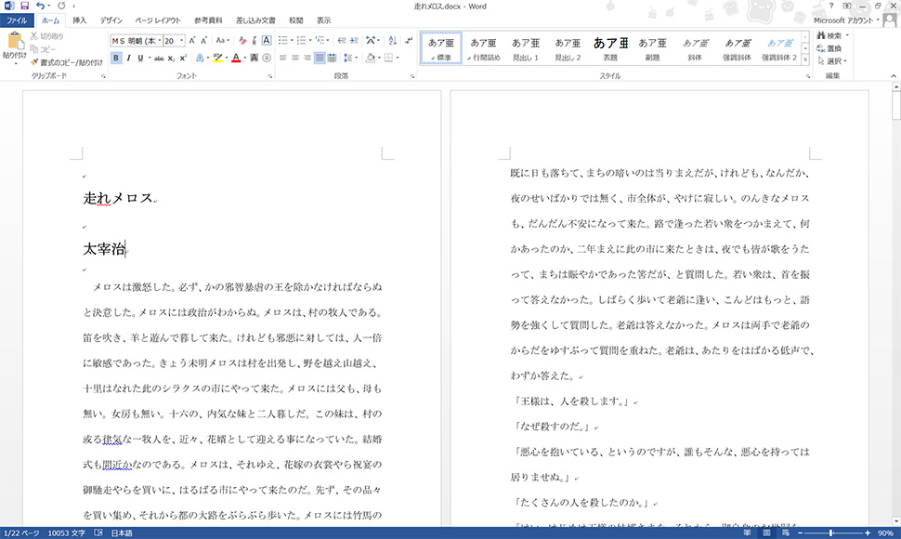The height and width of the screenshot is (539, 901).
Task: Shrink font size with the smaller A icon
Action: 203,41
